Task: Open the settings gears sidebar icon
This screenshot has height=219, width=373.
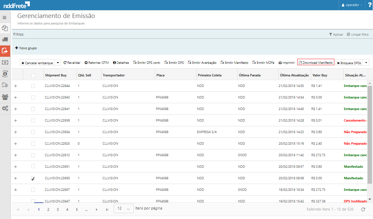Action: [x=5, y=108]
